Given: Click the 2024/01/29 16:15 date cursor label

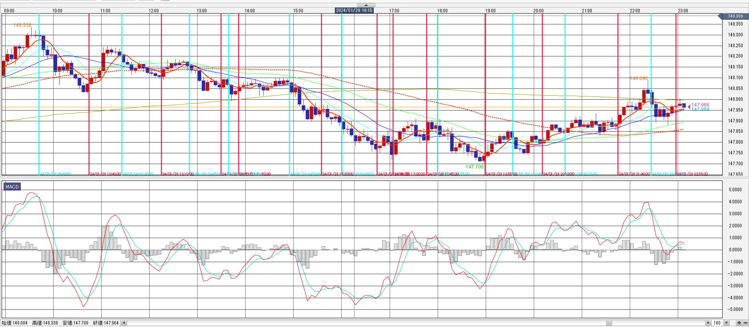Looking at the screenshot, I should tap(354, 10).
